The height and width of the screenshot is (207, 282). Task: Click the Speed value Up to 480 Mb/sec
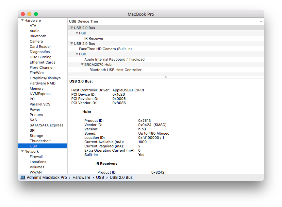[x=154, y=133]
